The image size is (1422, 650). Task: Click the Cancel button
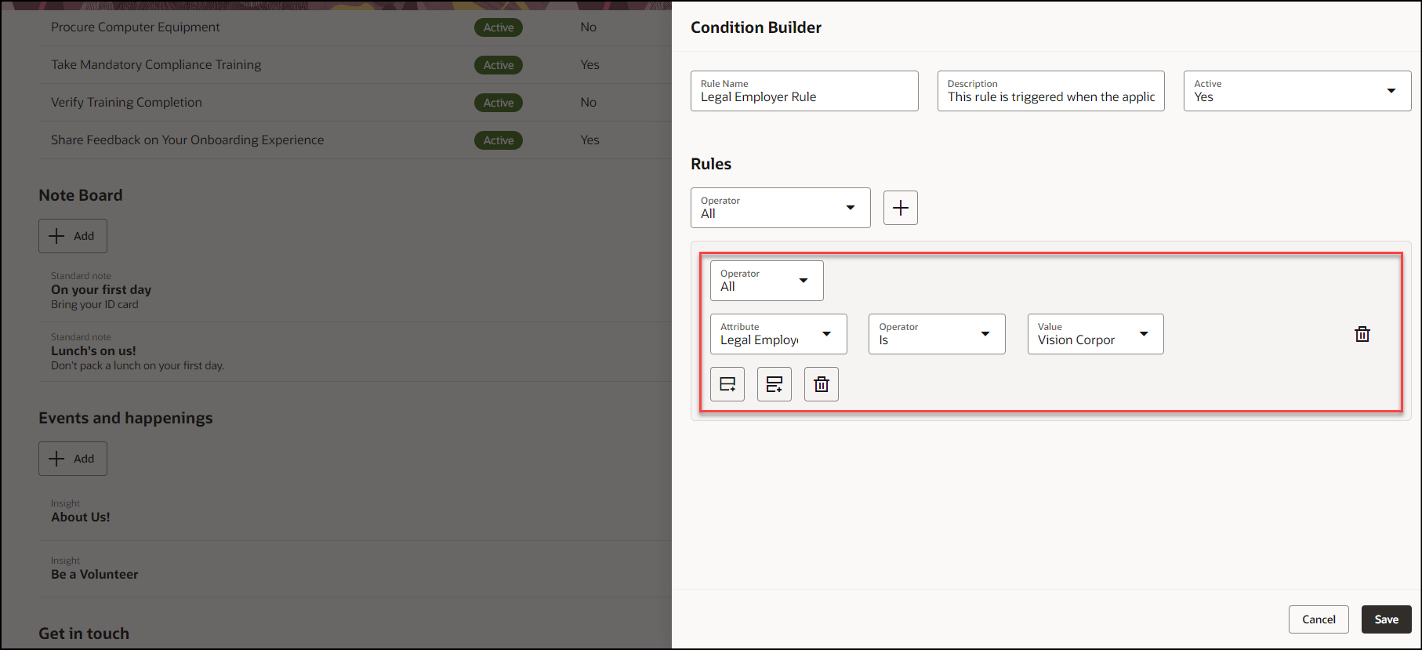(1319, 619)
